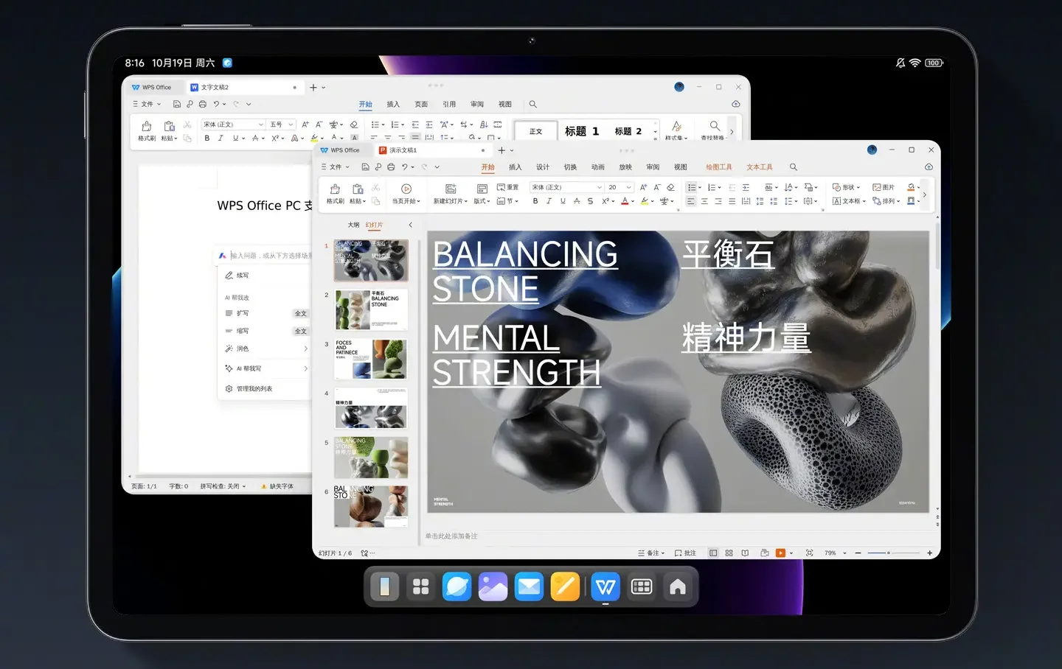
Task: Click the 批注 comments button in status bar
Action: pyautogui.click(x=685, y=553)
